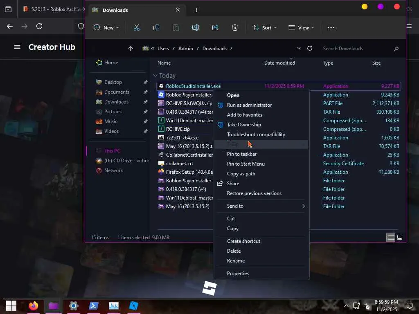Click the Paste clipboard icon in toolbar
The width and height of the screenshot is (419, 314).
click(x=176, y=27)
